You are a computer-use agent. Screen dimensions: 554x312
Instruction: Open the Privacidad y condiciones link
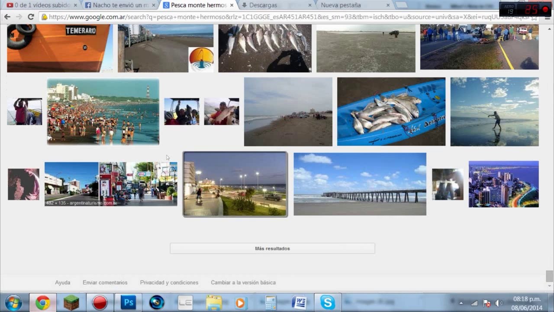[x=169, y=283]
